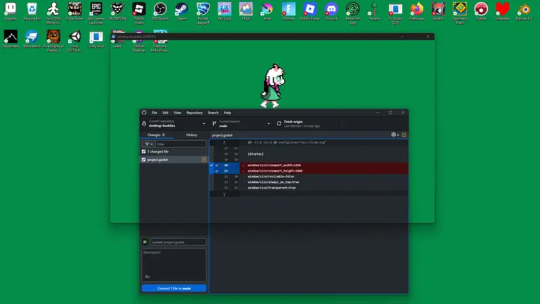Image resolution: width=540 pixels, height=304 pixels.
Task: Open the Branch menu
Action: pos(213,112)
